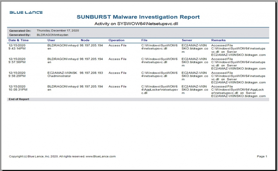Select the File path containing AppLocker\netsetupsvc.dll
The height and width of the screenshot is (171, 278).
[160, 90]
